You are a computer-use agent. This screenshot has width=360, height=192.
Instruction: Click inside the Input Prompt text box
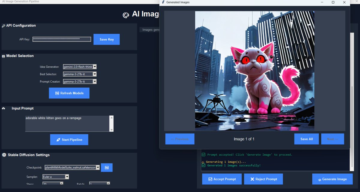pos(67,123)
